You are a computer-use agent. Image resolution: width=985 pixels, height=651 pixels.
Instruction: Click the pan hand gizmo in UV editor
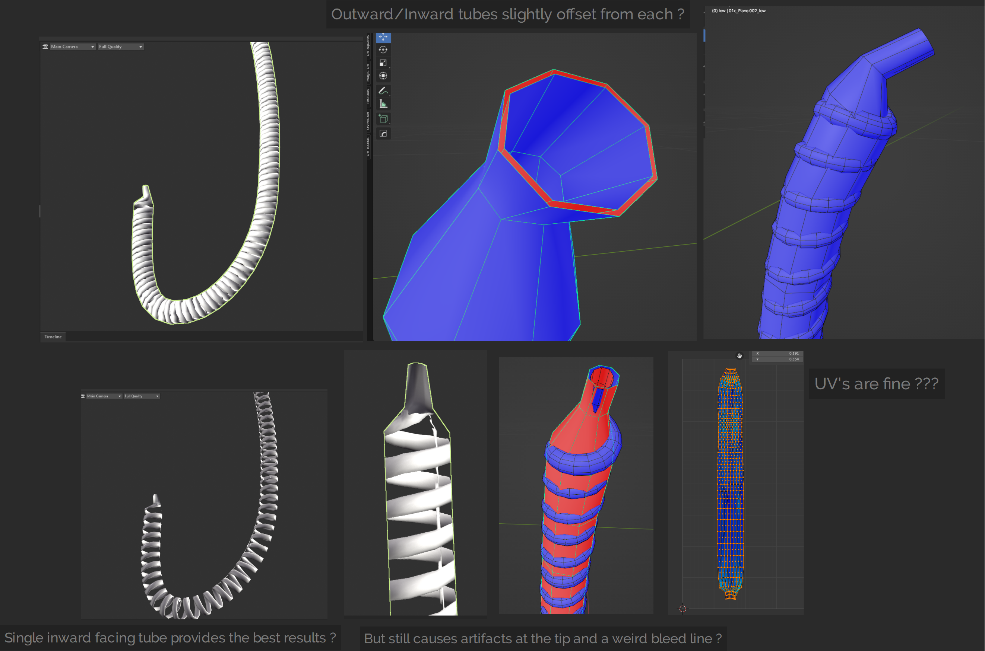coord(739,355)
